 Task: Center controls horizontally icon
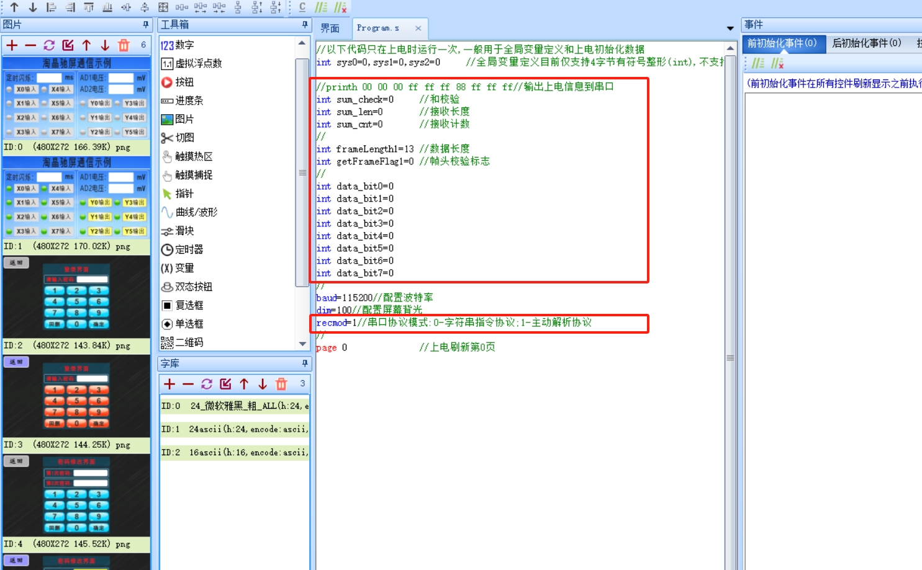pyautogui.click(x=126, y=7)
